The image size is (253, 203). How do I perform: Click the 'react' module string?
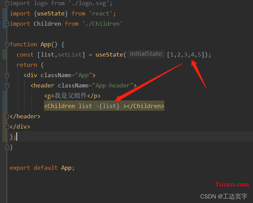(x=101, y=13)
